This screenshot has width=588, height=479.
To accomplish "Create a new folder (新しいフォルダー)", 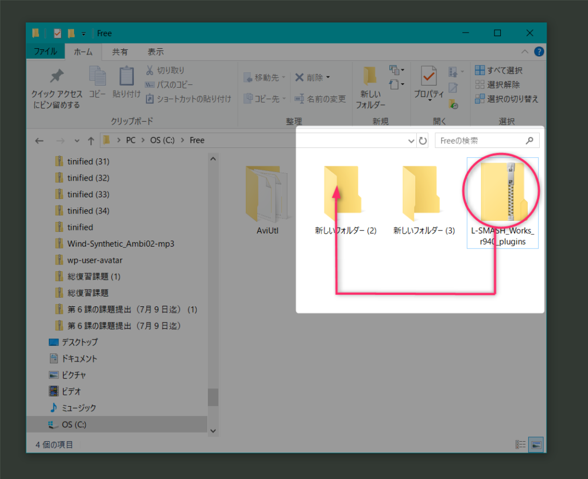I will (x=370, y=87).
